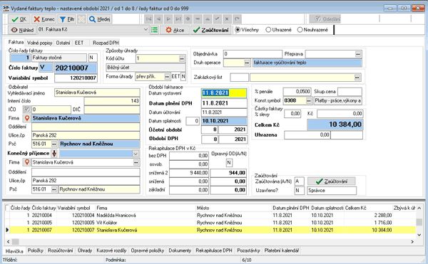Click the IČO lookup icon
This screenshot has width=428, height=264.
[27, 110]
